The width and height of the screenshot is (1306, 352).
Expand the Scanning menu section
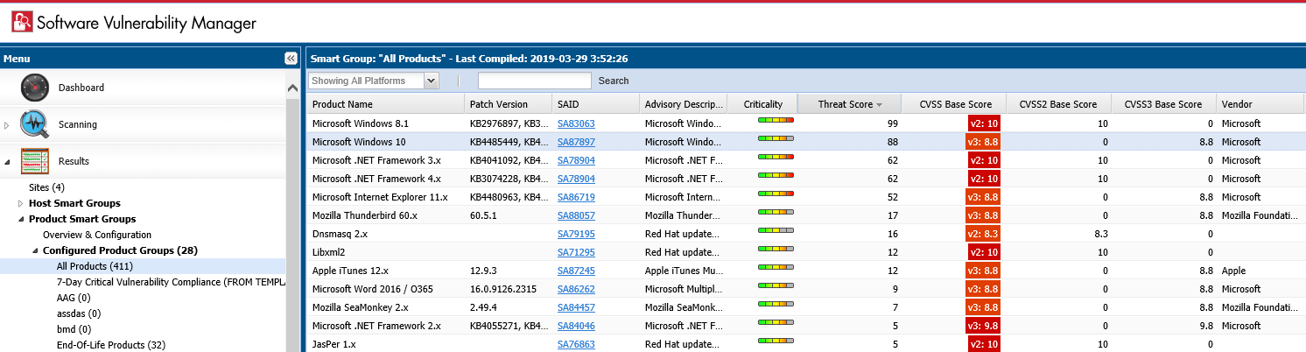[x=7, y=125]
